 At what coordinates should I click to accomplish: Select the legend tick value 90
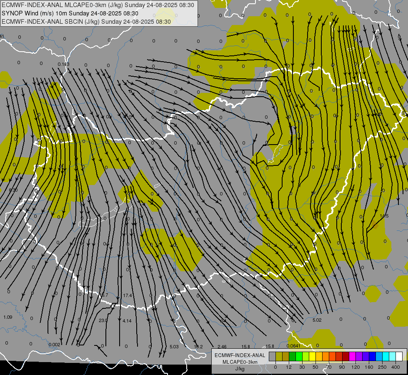342,367
